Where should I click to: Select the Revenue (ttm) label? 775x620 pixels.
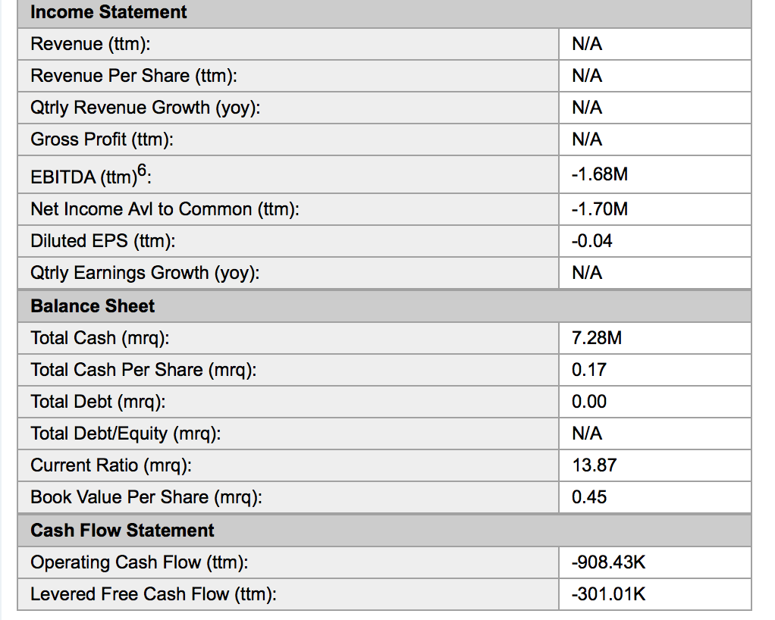pyautogui.click(x=89, y=44)
